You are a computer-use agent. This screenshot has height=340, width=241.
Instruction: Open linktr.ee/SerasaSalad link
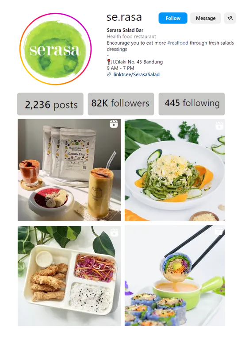point(136,74)
